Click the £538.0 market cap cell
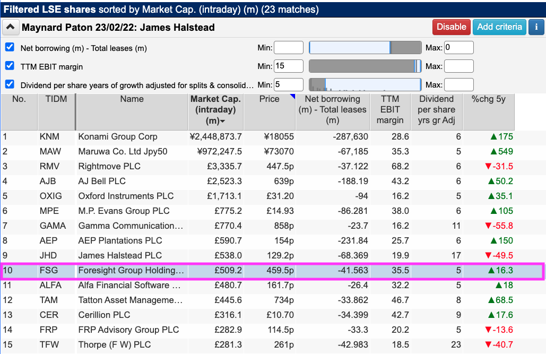 tap(215, 255)
